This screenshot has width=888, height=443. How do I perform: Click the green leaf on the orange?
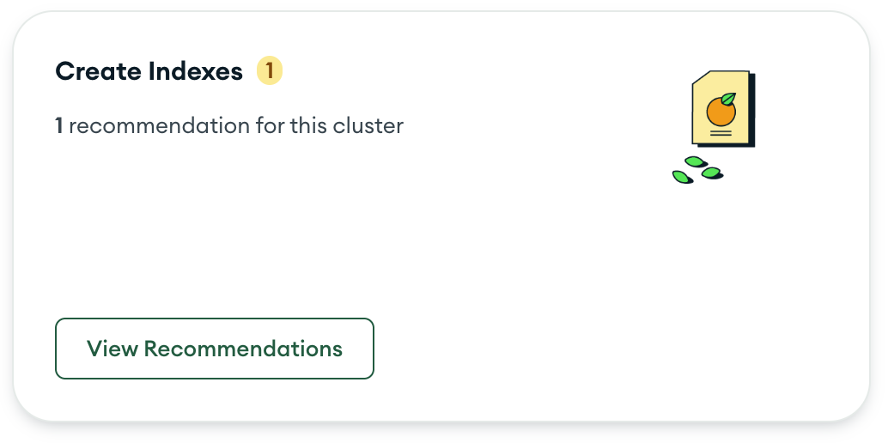click(x=728, y=99)
